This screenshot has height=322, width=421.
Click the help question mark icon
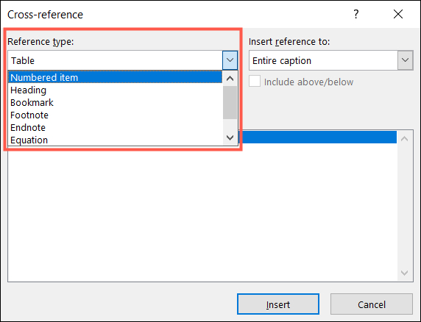coord(356,14)
